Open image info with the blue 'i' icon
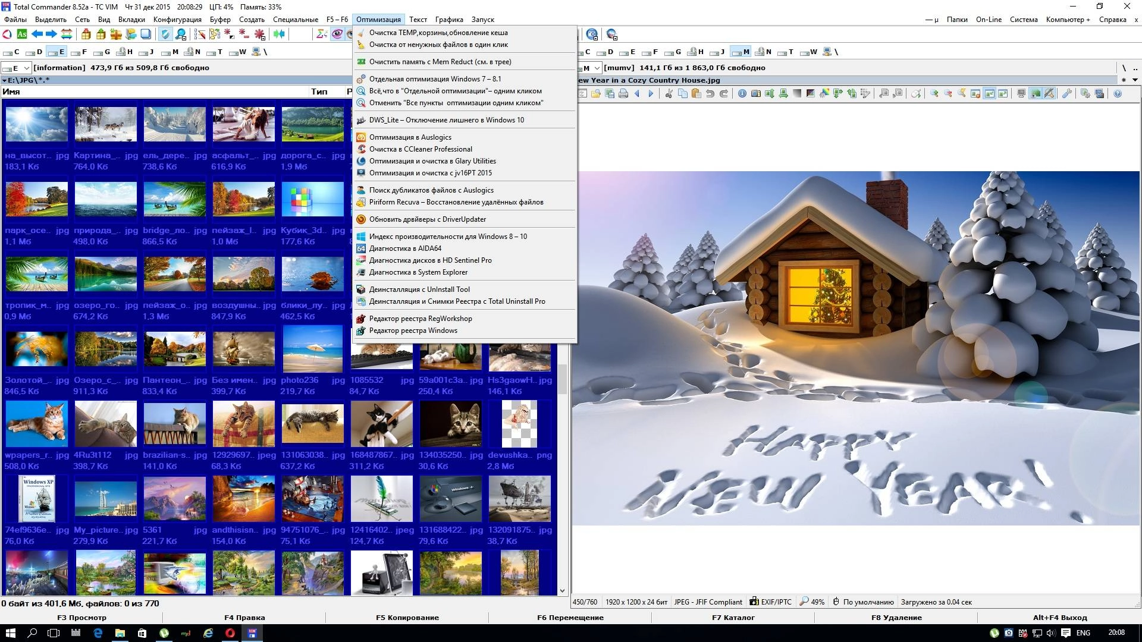The image size is (1142, 642). pyautogui.click(x=742, y=93)
